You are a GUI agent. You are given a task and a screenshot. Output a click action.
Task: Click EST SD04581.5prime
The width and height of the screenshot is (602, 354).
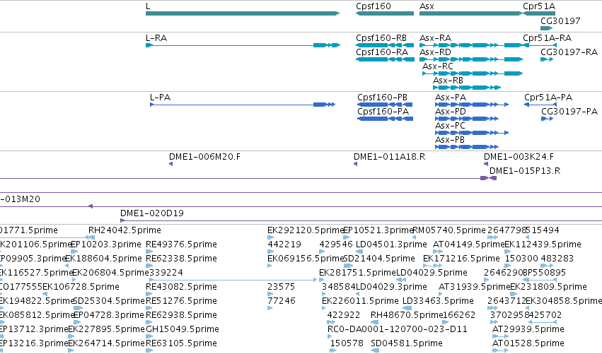(407, 343)
